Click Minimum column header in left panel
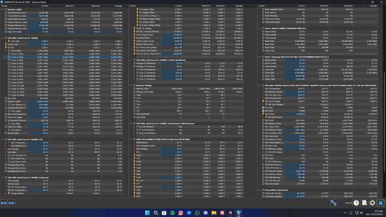The width and height of the screenshot is (386, 217). 61,6
